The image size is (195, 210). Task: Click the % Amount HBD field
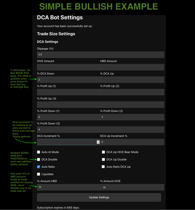coord(69,187)
